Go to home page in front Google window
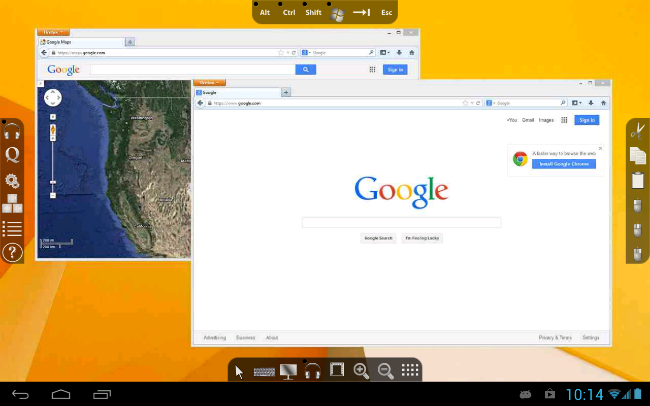The width and height of the screenshot is (650, 406). 603,103
